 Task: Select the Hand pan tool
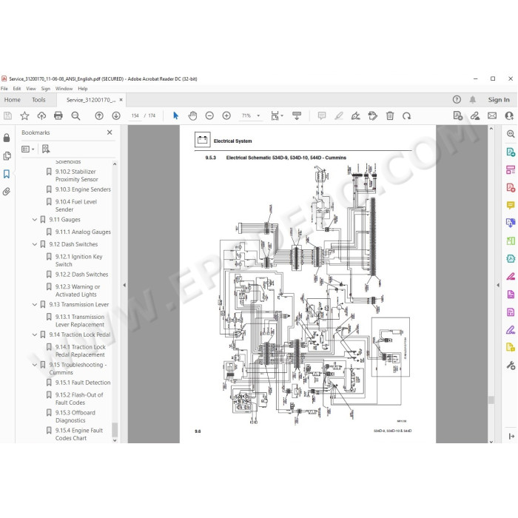pyautogui.click(x=192, y=115)
